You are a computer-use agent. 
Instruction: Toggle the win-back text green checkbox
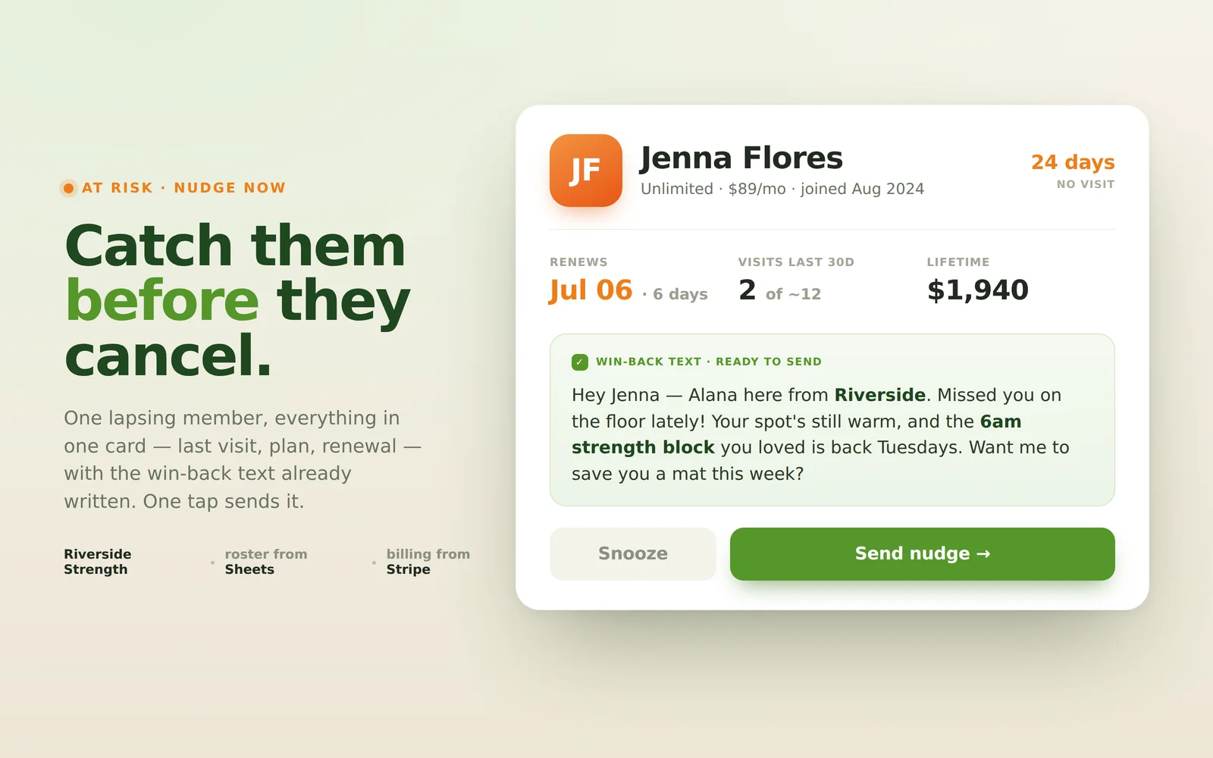[x=579, y=362]
